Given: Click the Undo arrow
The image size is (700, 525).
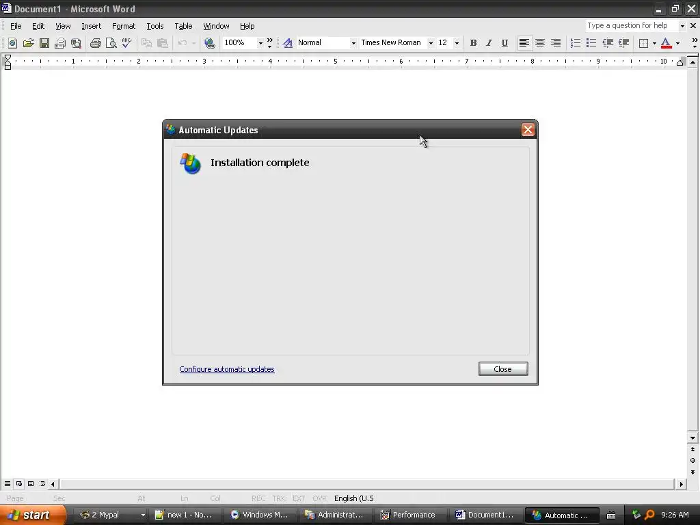Looking at the screenshot, I should click(182, 43).
